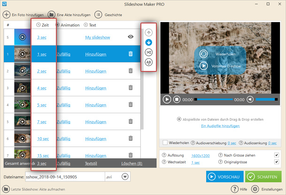Change slide 6 duration 10 sec
The height and width of the screenshot is (195, 286).
pyautogui.click(x=43, y=139)
